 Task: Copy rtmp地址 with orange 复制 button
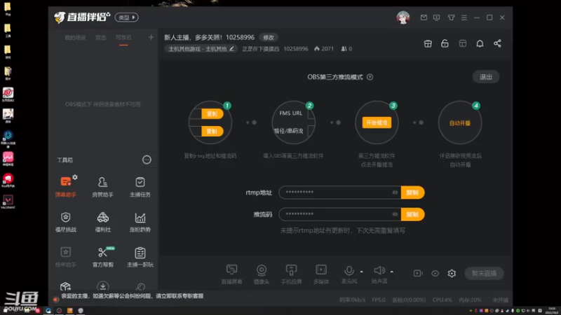pos(412,192)
